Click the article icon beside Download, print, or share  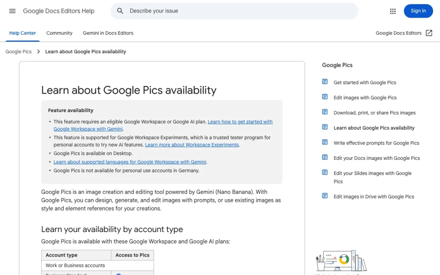click(x=325, y=112)
